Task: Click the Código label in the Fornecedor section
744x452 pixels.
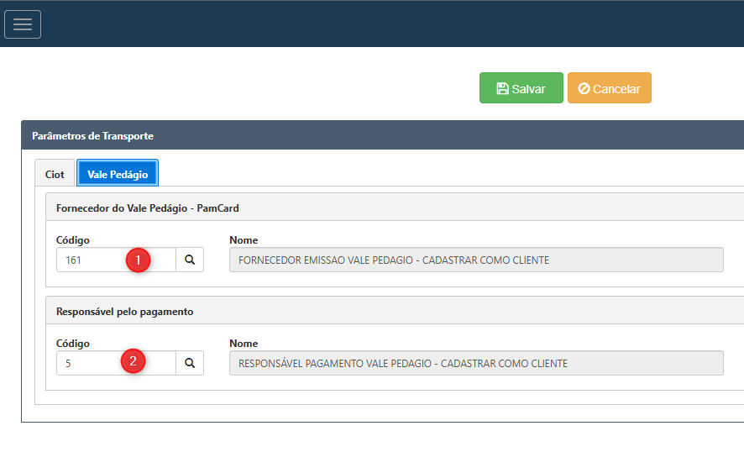Action: click(73, 240)
